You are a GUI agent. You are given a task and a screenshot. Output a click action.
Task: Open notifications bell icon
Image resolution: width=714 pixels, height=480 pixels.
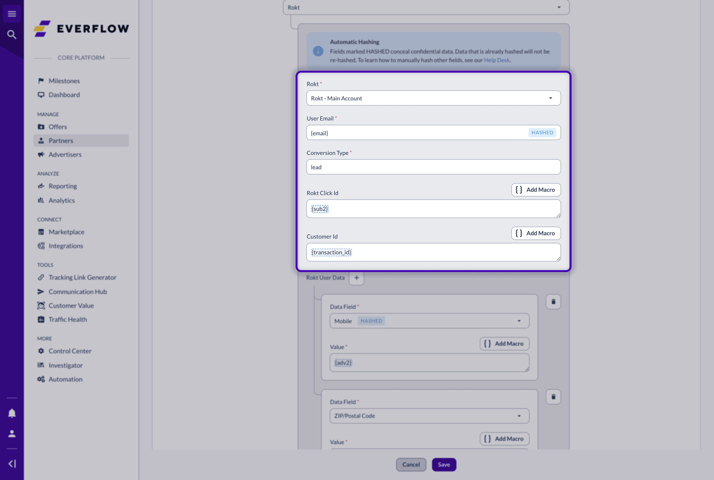pos(12,413)
